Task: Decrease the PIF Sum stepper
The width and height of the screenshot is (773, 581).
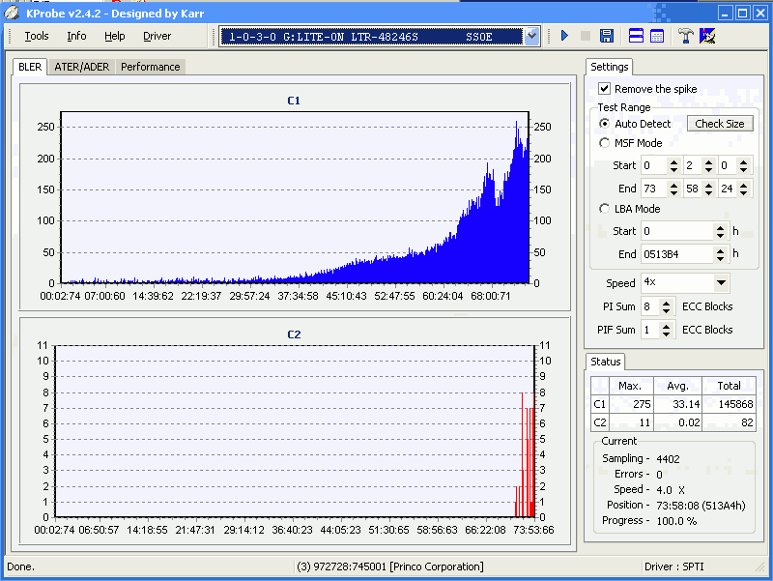Action: pos(666,334)
